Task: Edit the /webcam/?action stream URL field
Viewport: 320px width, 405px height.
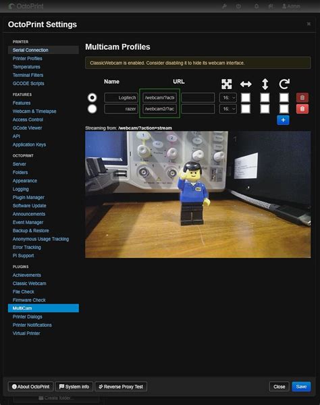Action: [x=159, y=98]
